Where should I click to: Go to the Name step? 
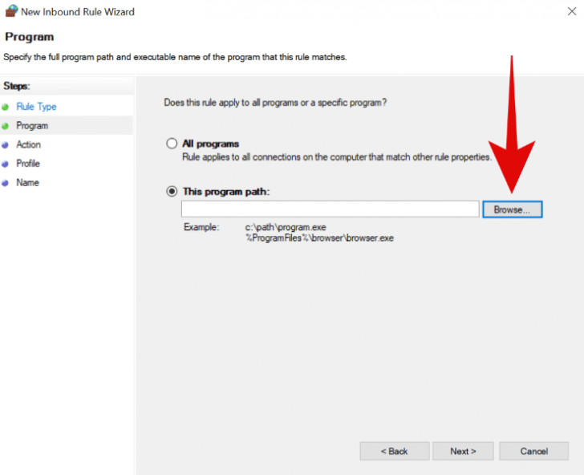(x=27, y=183)
